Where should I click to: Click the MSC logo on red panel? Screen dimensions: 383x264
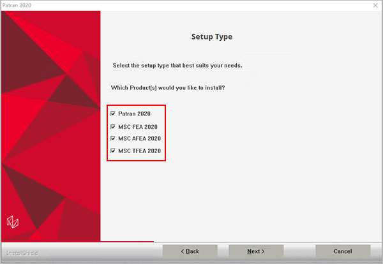[13, 222]
